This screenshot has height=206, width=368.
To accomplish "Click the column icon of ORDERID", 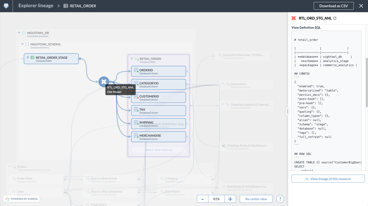I will 136,70.
